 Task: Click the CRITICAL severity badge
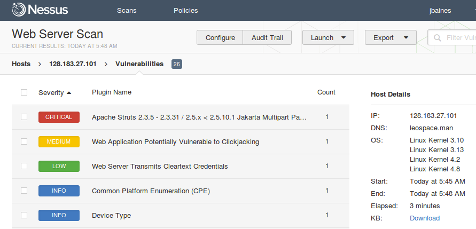pos(59,117)
